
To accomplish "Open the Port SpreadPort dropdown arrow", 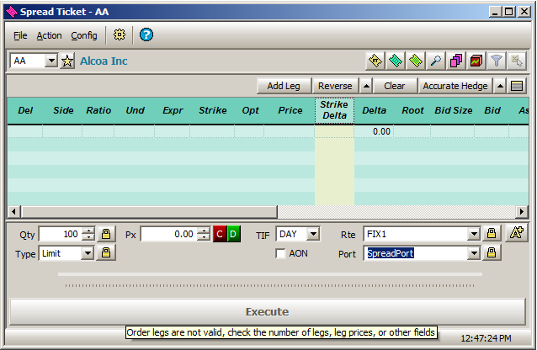I will point(474,253).
